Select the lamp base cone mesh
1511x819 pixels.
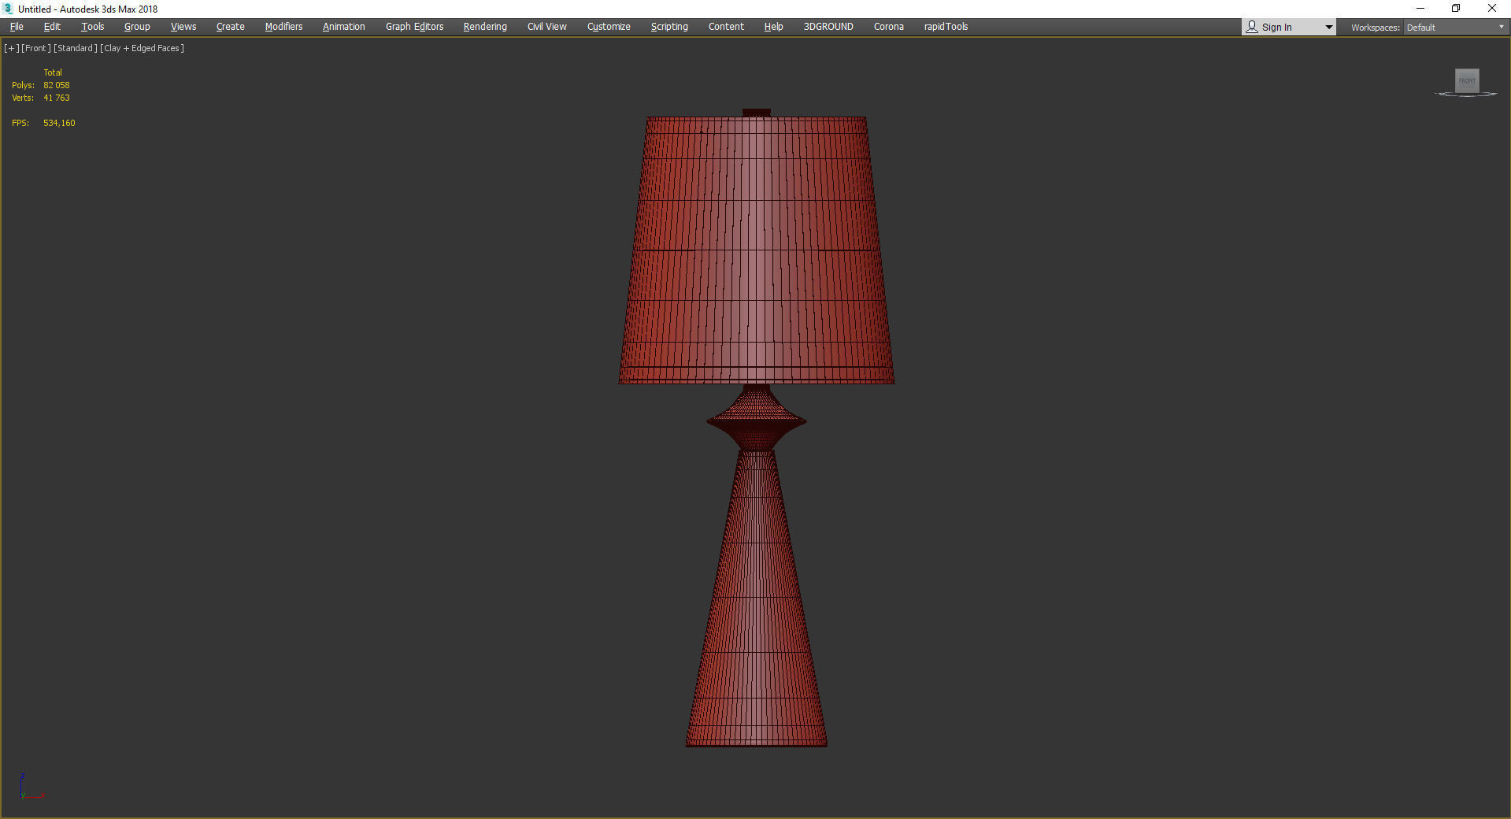pos(756,598)
